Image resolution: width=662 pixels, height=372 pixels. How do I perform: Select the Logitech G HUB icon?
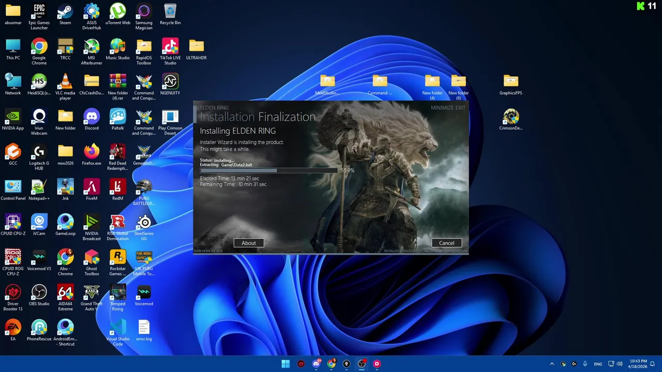[39, 157]
